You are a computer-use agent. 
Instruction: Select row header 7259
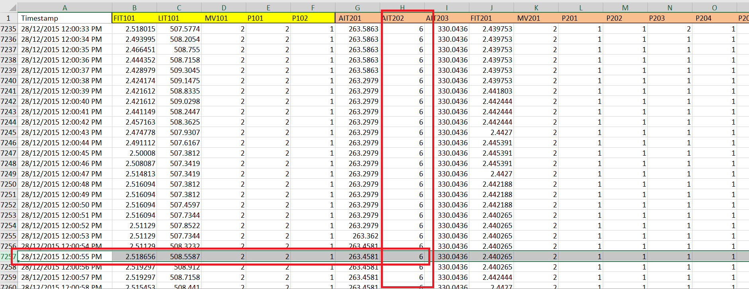[9, 277]
